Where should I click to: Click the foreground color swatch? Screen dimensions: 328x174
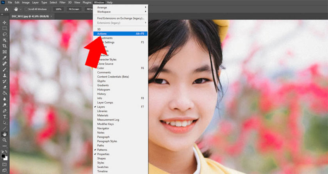tap(4, 156)
